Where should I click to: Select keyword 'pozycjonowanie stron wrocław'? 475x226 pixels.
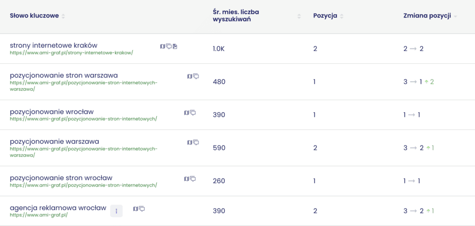pyautogui.click(x=61, y=178)
